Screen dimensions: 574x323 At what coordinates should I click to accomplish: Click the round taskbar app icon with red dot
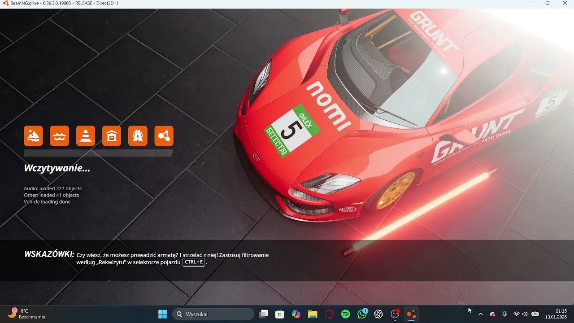[x=395, y=314]
